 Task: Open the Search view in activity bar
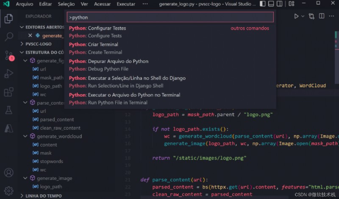[8, 36]
